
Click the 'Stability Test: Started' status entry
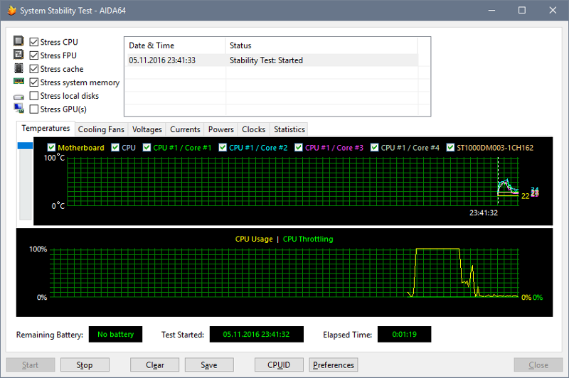[266, 60]
